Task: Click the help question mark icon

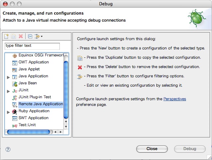Action: pyautogui.click(x=8, y=149)
